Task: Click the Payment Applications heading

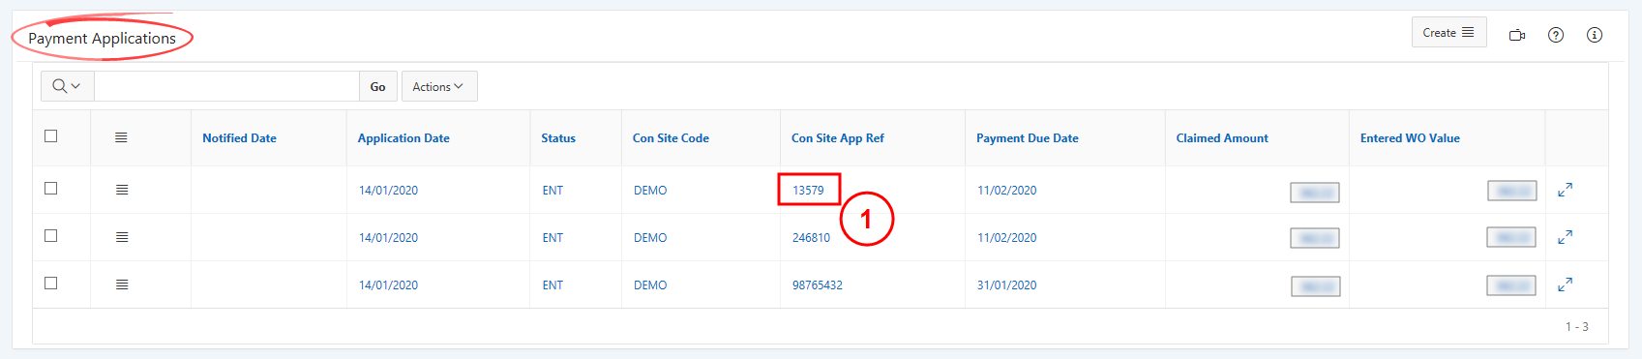Action: point(102,39)
